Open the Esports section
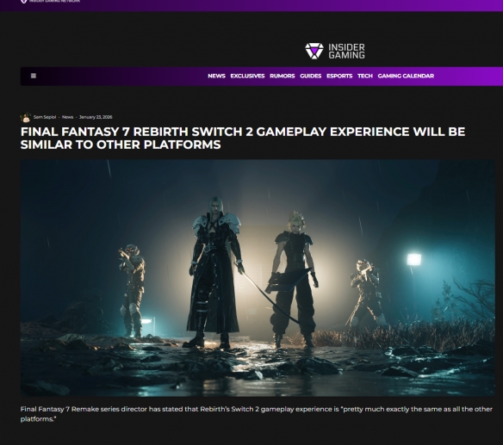The image size is (503, 445). pyautogui.click(x=339, y=76)
